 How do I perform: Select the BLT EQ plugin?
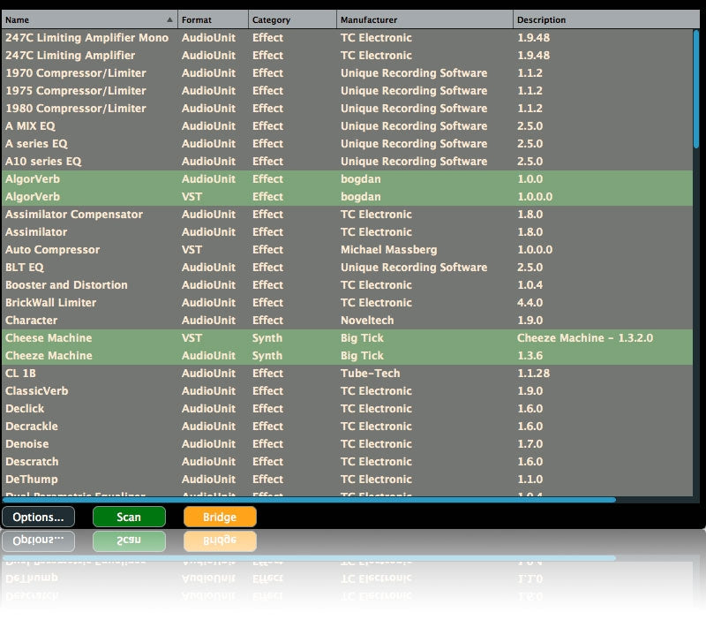(347, 267)
